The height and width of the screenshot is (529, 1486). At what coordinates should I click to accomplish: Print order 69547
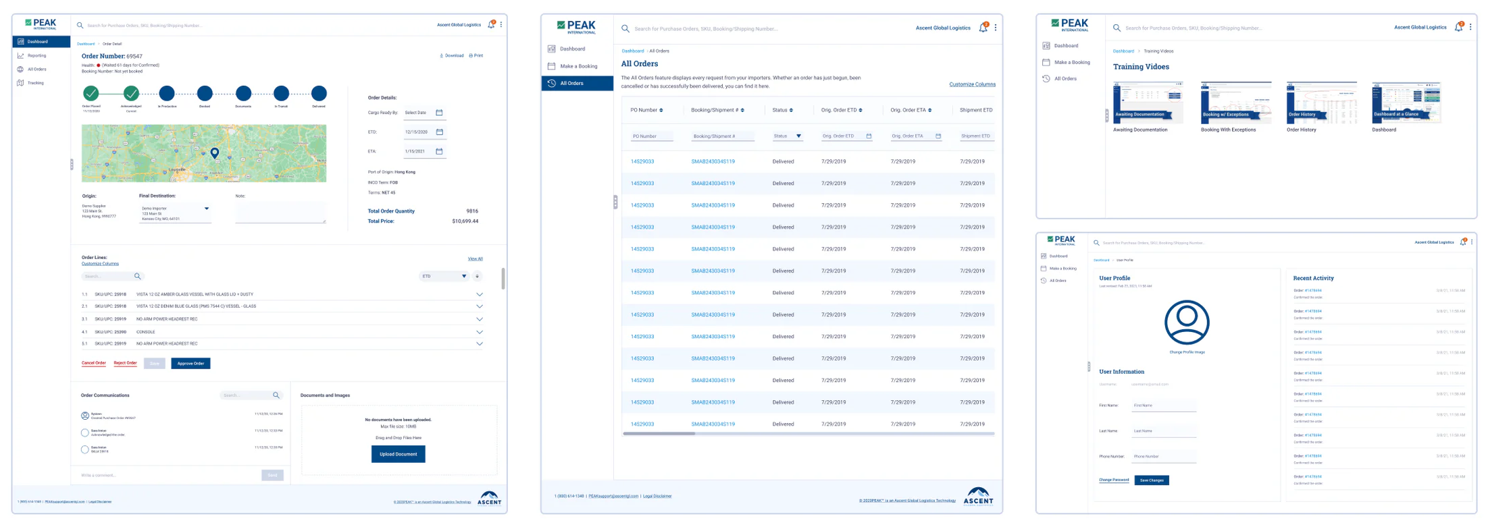[x=476, y=55]
